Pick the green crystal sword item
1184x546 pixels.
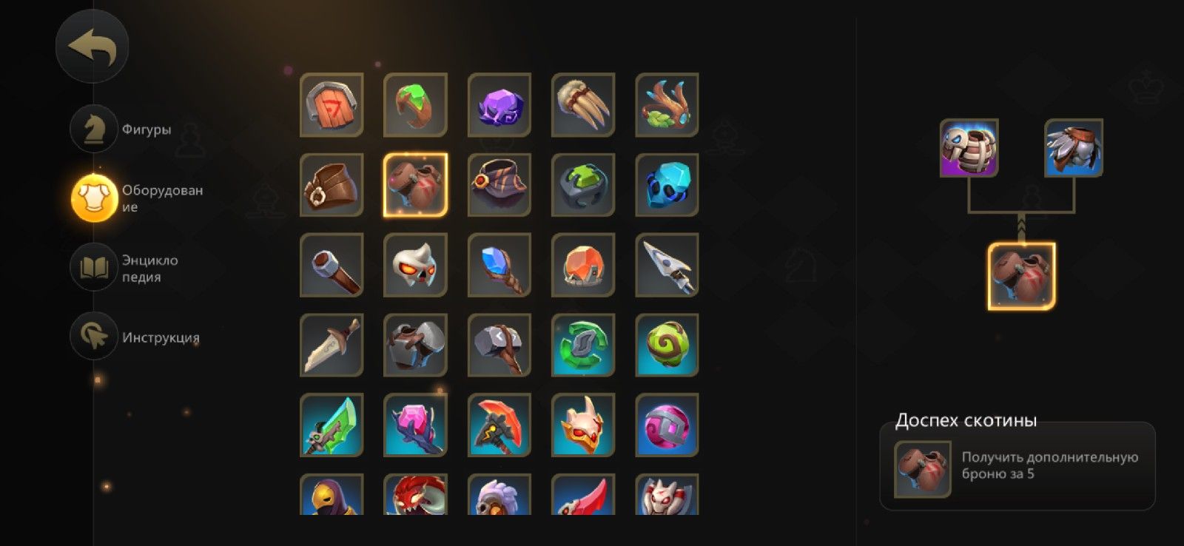[x=332, y=425]
